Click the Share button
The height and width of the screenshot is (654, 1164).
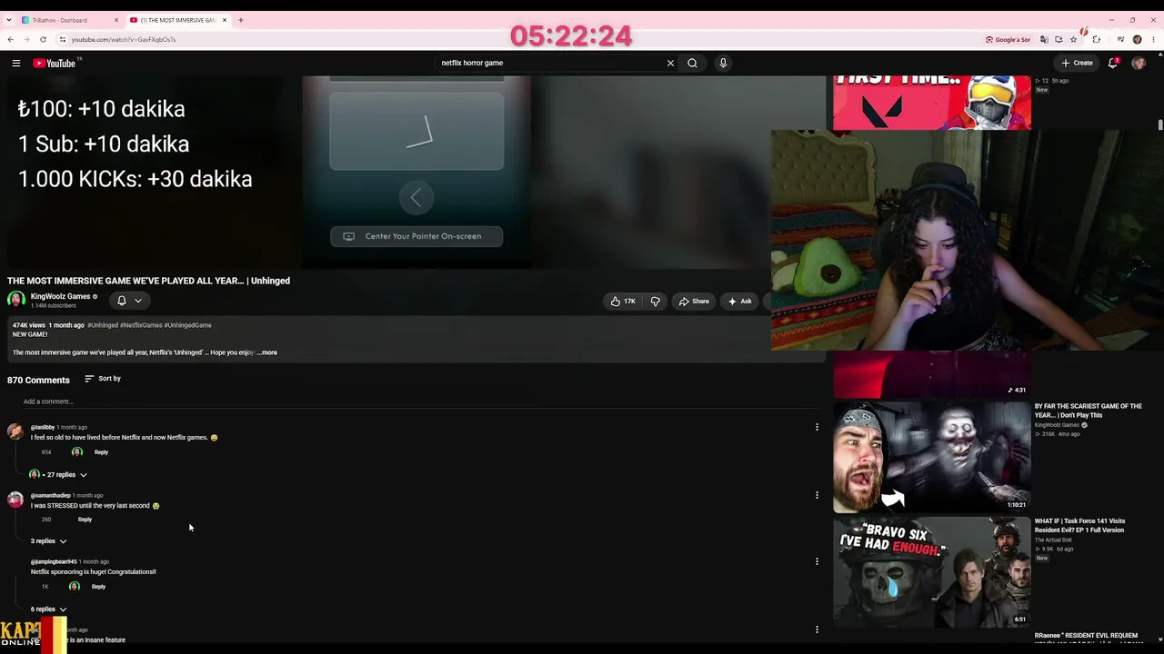(694, 301)
